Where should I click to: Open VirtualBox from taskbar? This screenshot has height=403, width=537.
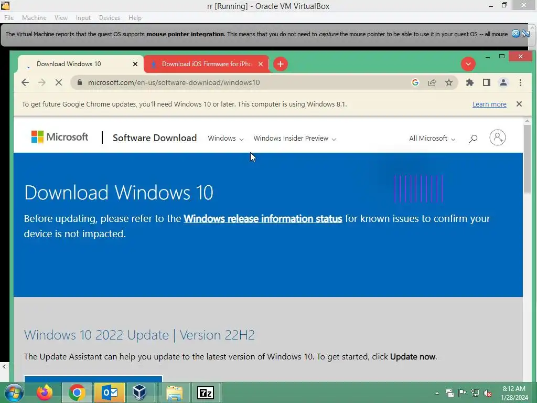point(139,393)
